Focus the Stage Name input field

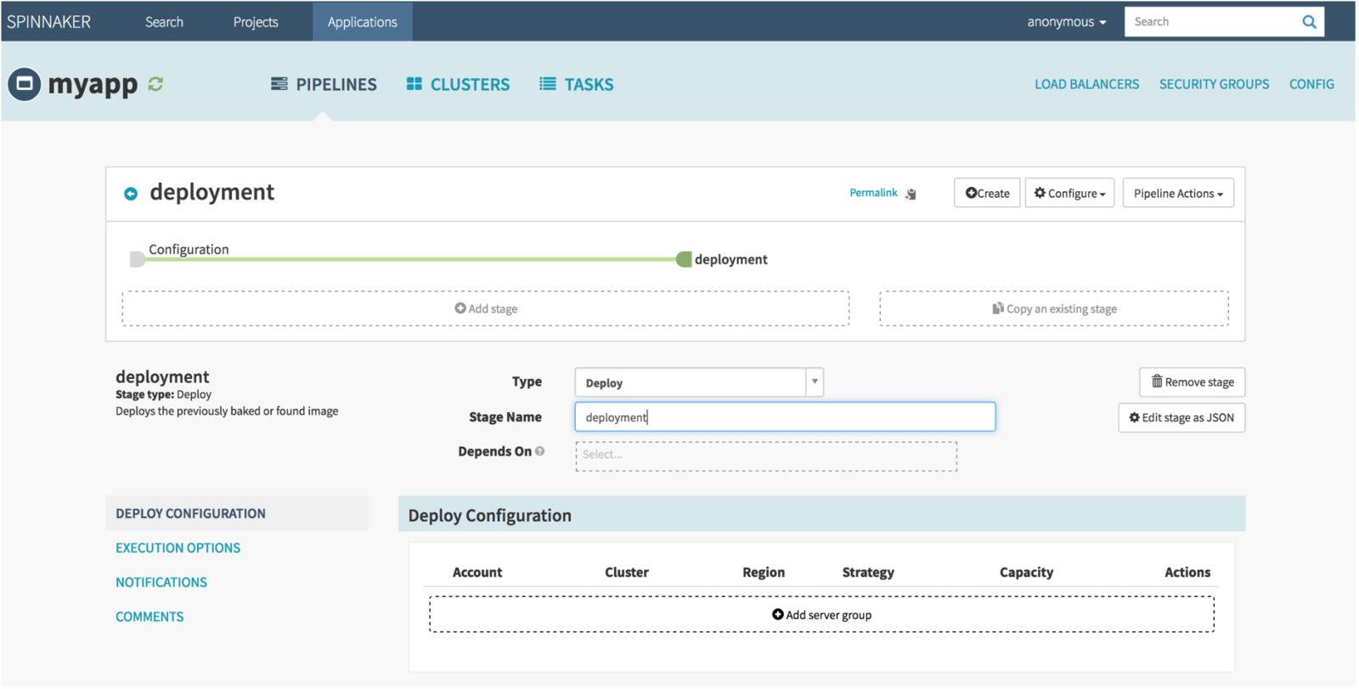785,416
